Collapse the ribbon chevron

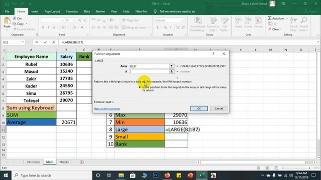point(318,35)
